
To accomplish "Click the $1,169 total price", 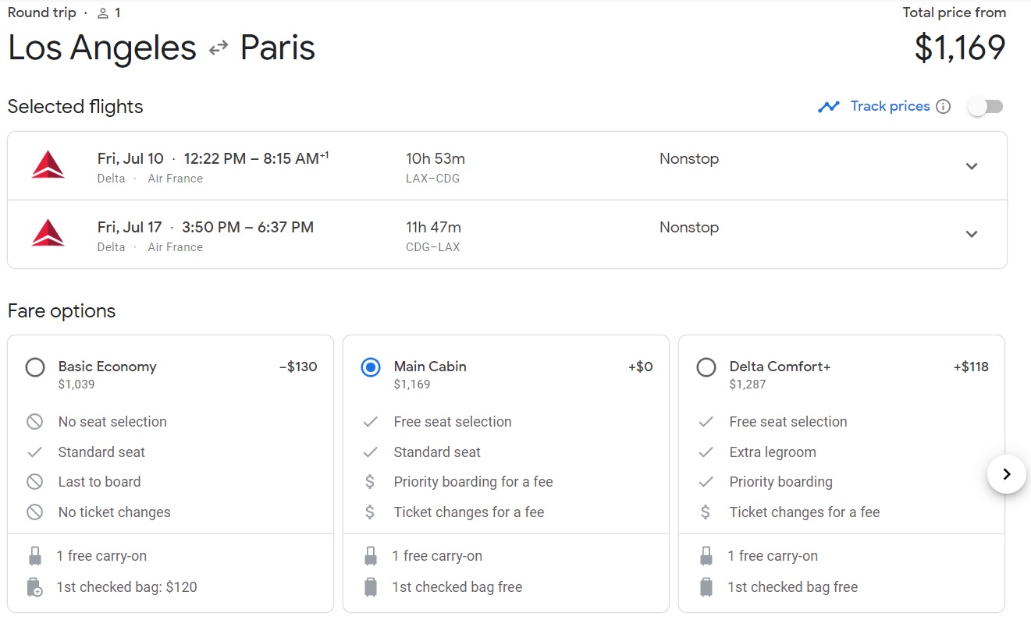I will (x=959, y=48).
